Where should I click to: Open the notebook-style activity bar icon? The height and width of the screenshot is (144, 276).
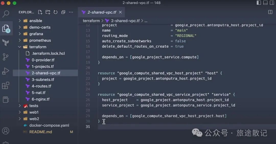6,100
